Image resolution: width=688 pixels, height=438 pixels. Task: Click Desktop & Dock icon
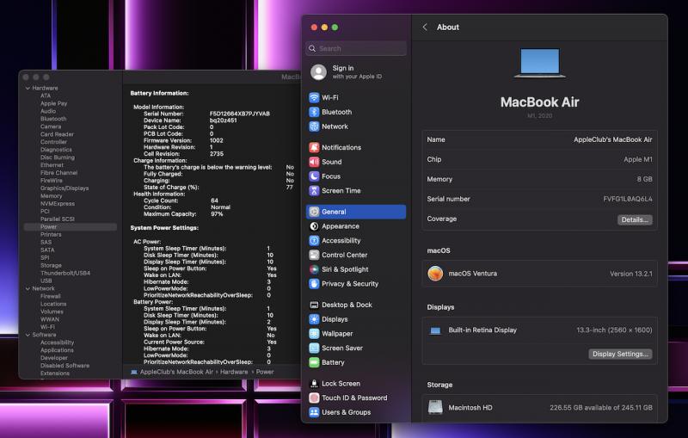click(x=314, y=305)
